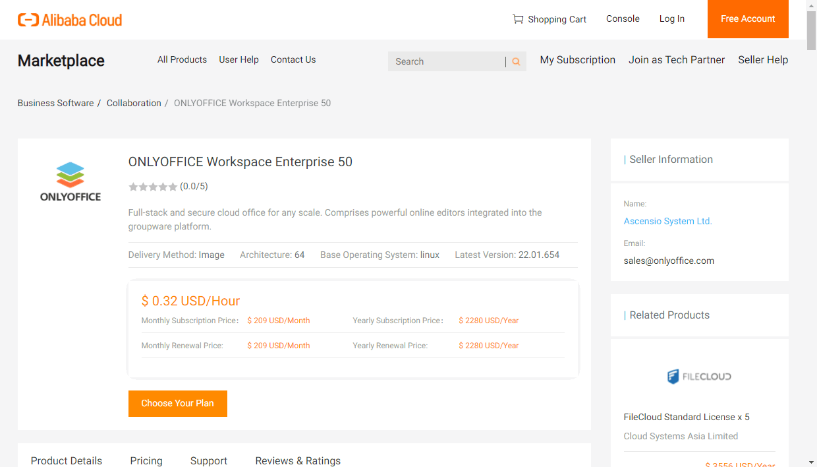Click the product star rating
Viewport: 817px width, 467px height.
[x=153, y=187]
